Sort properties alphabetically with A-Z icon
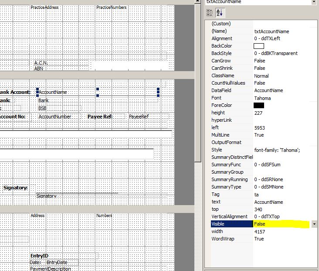This screenshot has width=319, height=271. 219,13
